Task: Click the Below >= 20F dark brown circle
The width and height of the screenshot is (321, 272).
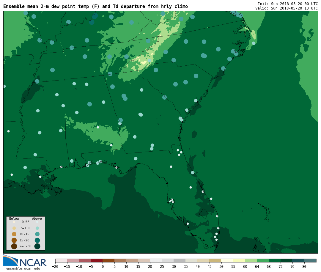Action: tap(14, 246)
